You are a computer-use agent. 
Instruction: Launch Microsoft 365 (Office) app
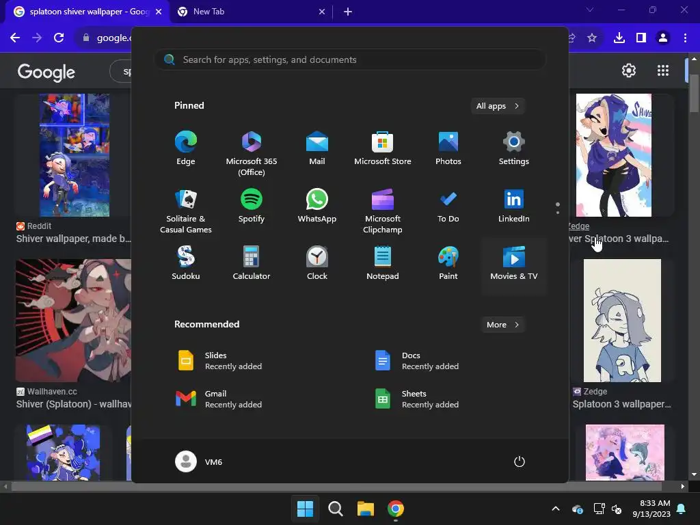(252, 153)
